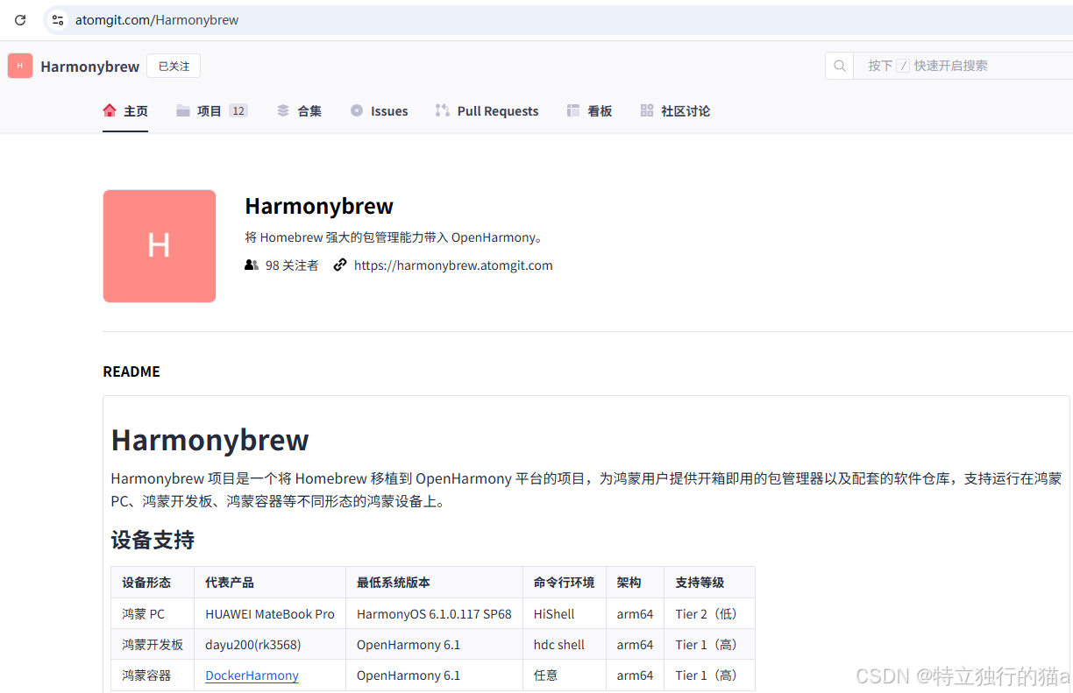Click the Homebrew tagline description text
The height and width of the screenshot is (693, 1073).
396,237
